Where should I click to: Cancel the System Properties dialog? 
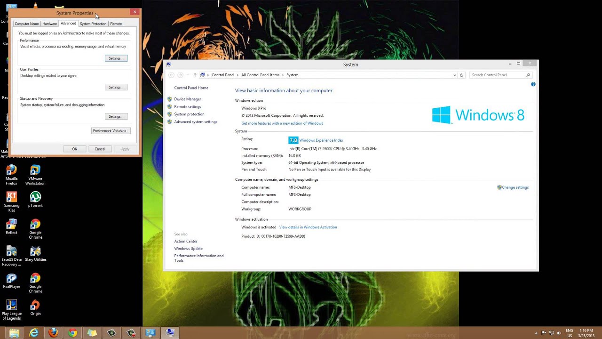(x=100, y=149)
